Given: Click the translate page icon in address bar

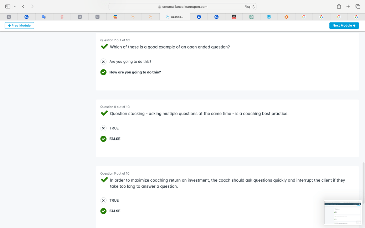Looking at the screenshot, I should 247,6.
